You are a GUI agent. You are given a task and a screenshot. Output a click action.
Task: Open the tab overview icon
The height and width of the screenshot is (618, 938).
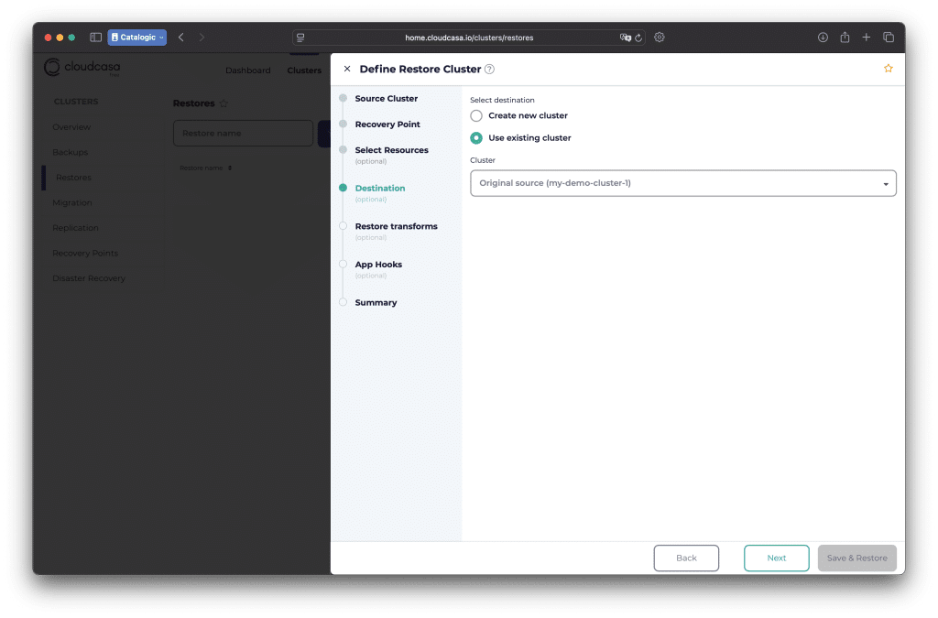888,38
